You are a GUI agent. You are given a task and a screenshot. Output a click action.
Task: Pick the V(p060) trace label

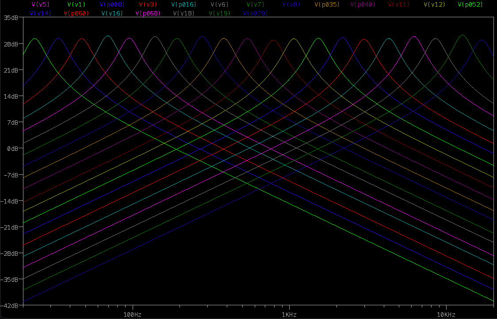tap(76, 14)
